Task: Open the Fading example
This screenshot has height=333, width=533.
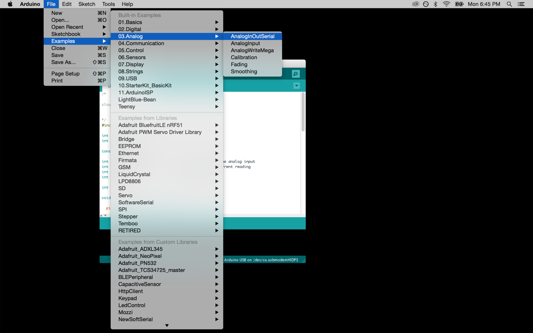Action: click(x=252, y=64)
